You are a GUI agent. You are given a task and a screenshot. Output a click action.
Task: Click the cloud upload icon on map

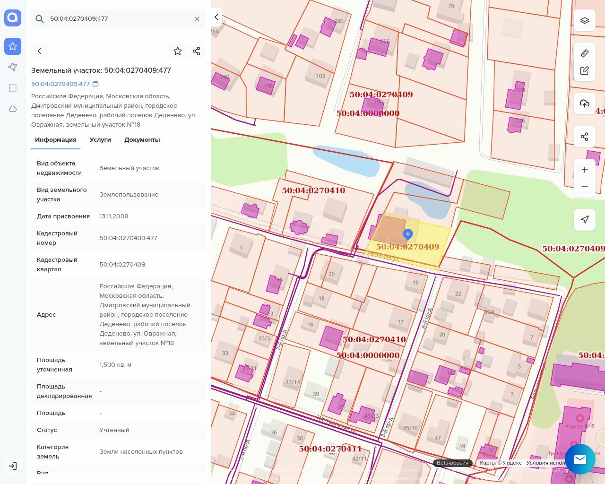585,104
